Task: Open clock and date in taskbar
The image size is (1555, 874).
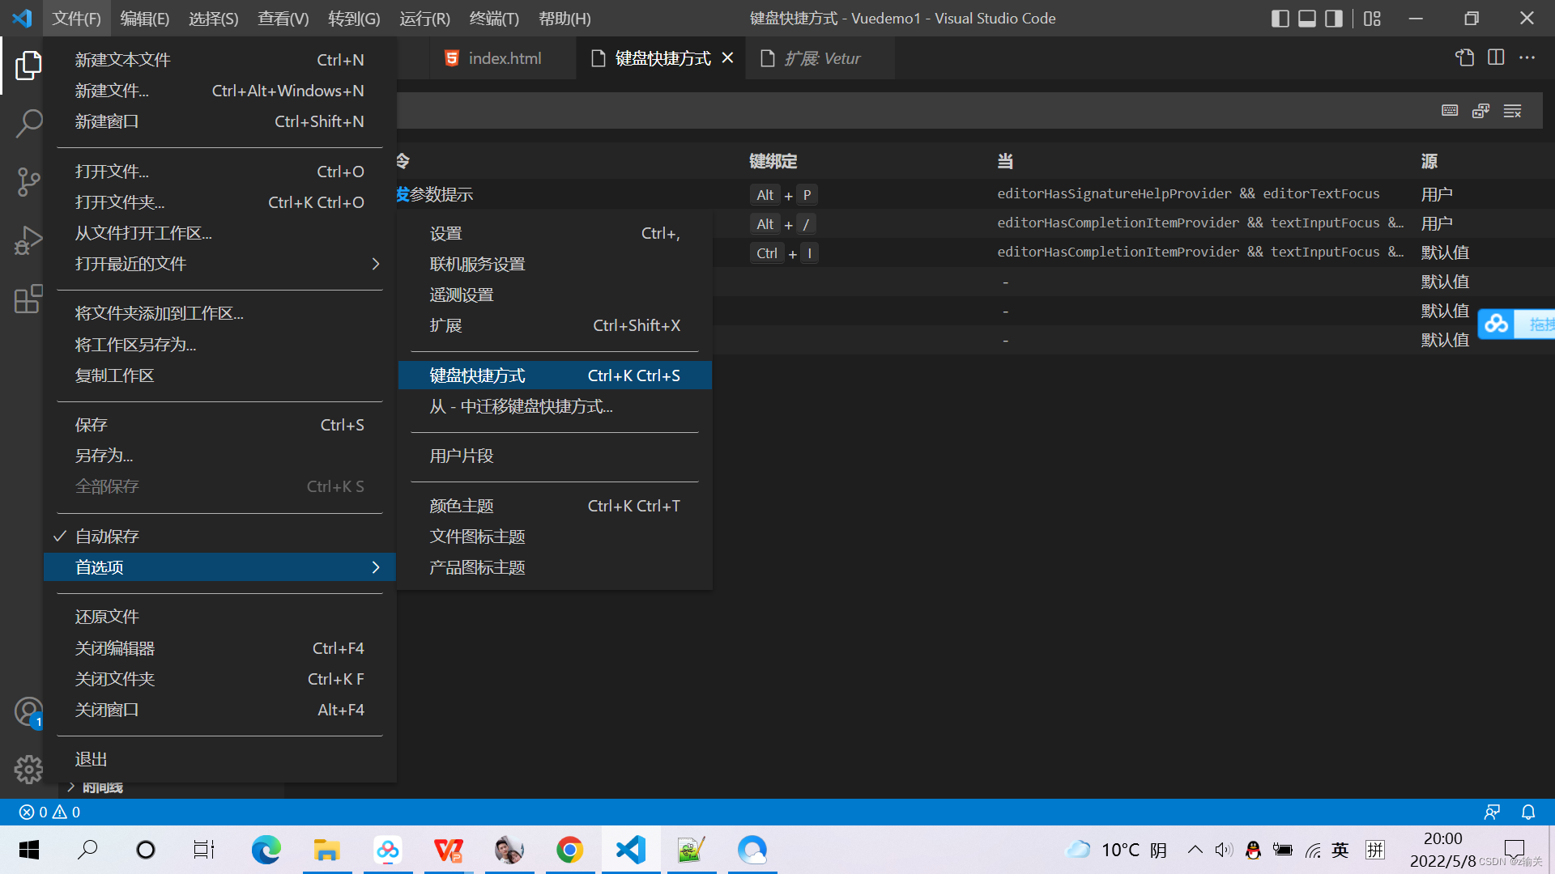Action: tap(1442, 850)
